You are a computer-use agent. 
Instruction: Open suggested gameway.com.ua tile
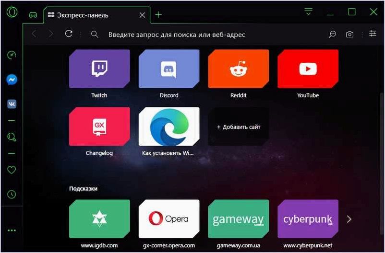click(239, 219)
